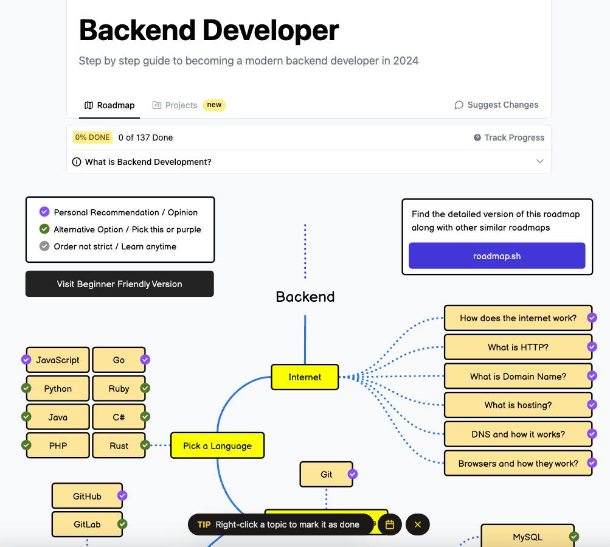Click the Personal Recommendation / Opinion legend text
Viewport: 610px width, 547px height.
click(x=126, y=212)
